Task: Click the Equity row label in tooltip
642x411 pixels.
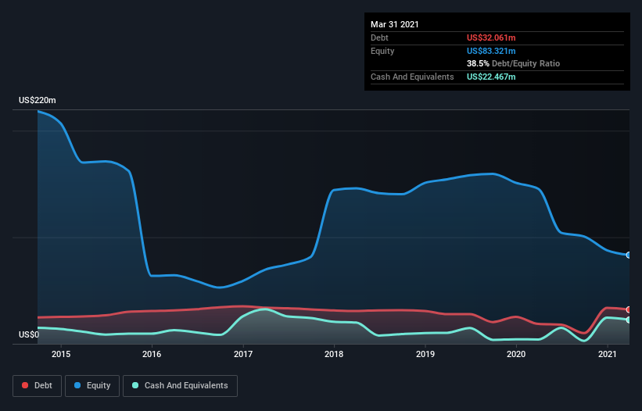Action: [382, 51]
